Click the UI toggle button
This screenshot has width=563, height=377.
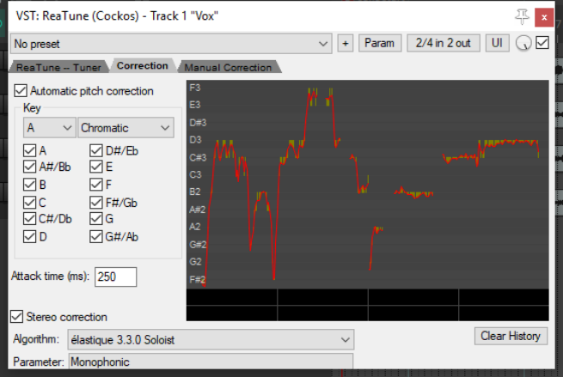click(x=497, y=44)
